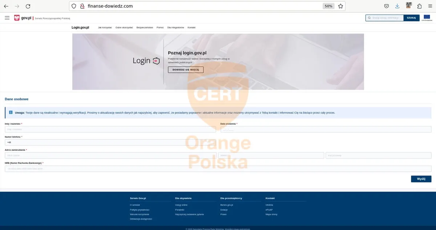Viewport: 436px width, 230px height.
Task: Open the Biznes.gov.pl footer link
Action: [227, 205]
